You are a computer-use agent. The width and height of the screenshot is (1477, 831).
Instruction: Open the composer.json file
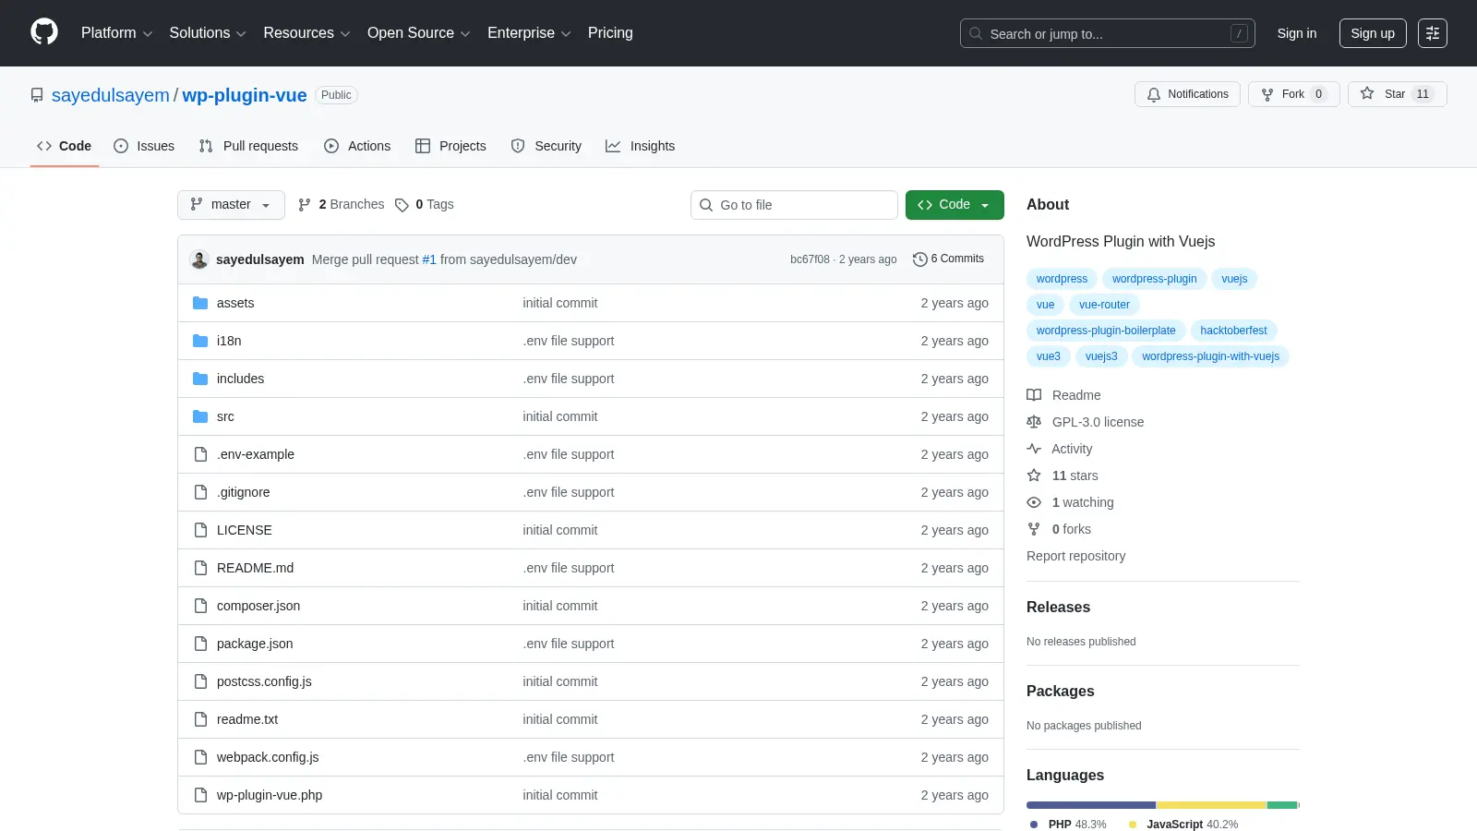[258, 606]
